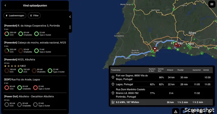Click the red Lagos waypoint pin on map
This screenshot has width=217, height=114.
pos(155,49)
